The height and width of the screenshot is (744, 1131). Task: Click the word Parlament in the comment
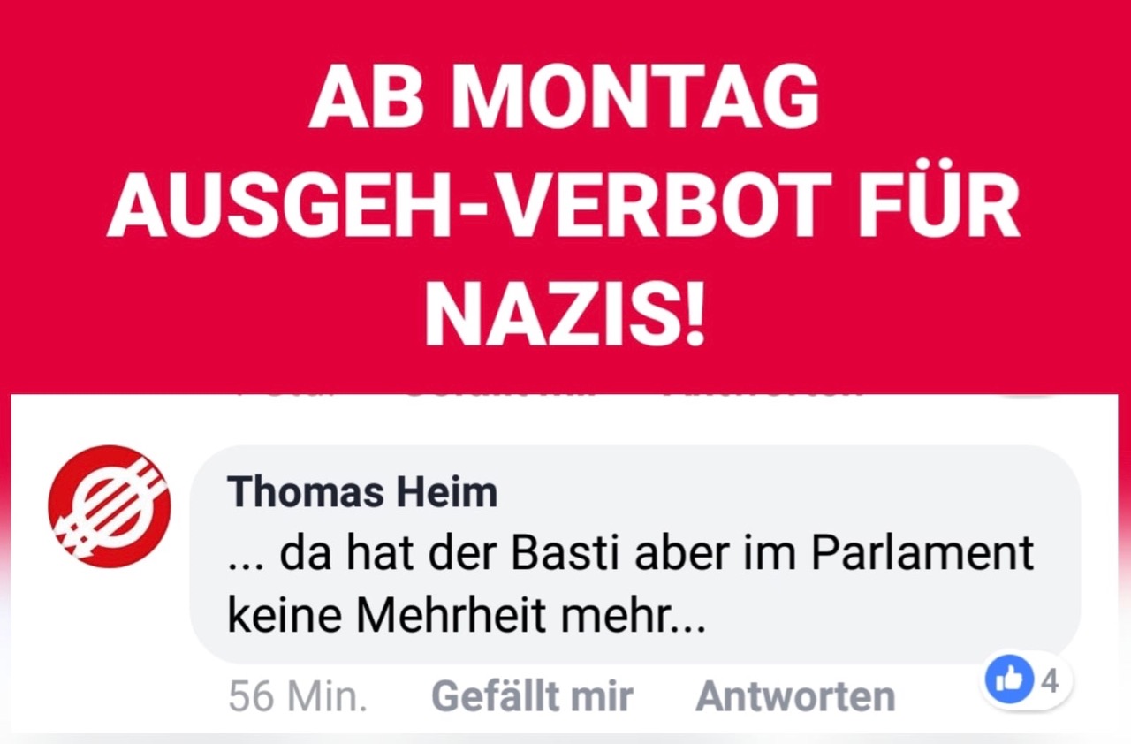click(922, 553)
